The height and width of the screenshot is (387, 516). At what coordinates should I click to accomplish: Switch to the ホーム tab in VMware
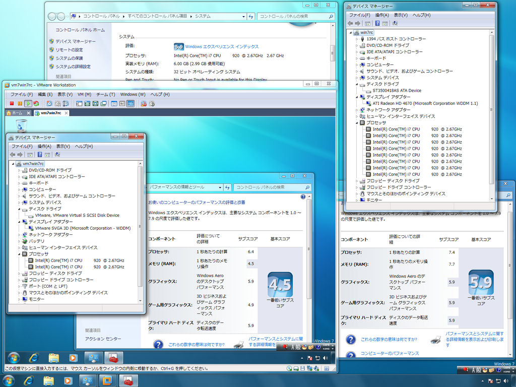click(x=17, y=113)
